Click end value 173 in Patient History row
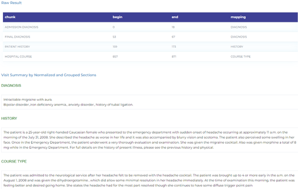 coord(174,47)
